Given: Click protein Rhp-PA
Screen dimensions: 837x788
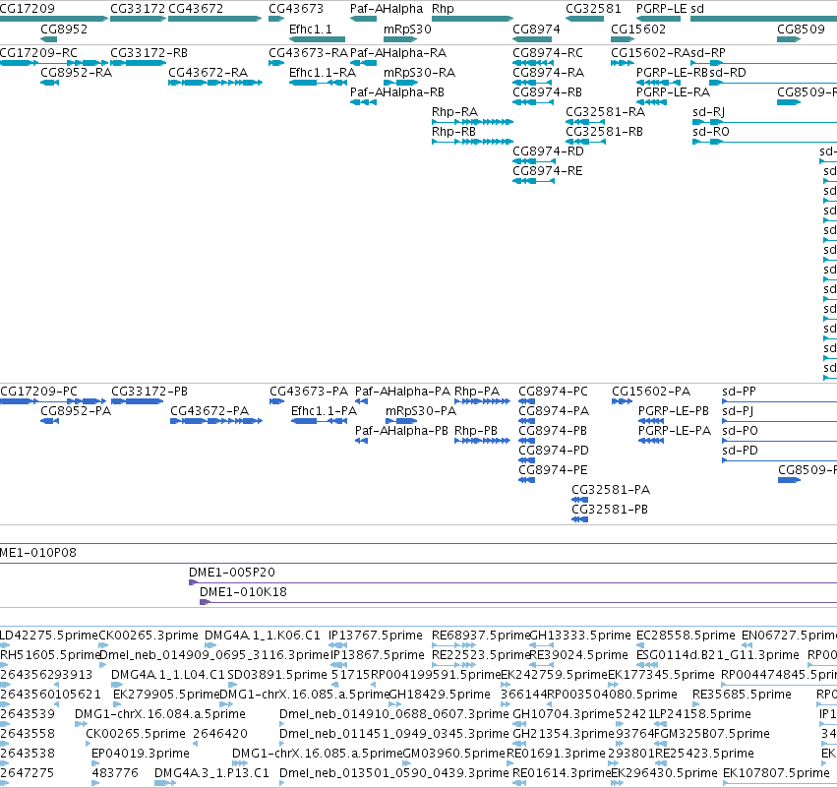Looking at the screenshot, I should click(477, 392).
